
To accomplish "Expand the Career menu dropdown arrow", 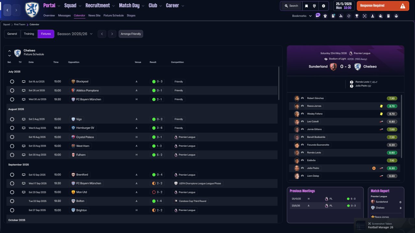I will click(183, 6).
